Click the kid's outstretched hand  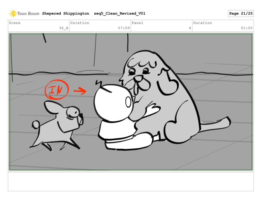pos(153,109)
